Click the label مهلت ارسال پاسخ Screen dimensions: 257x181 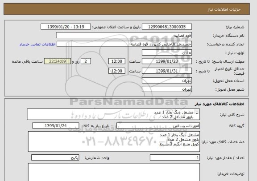(228, 61)
